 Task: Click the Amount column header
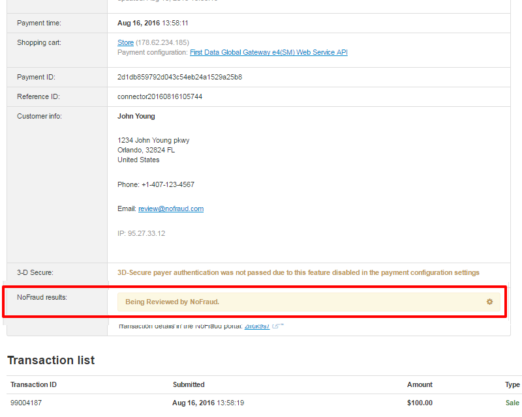click(x=420, y=384)
